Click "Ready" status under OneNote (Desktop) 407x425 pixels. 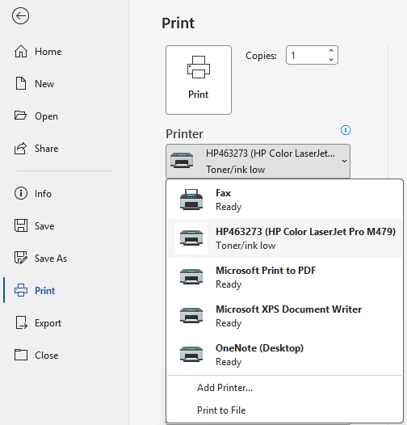click(x=229, y=362)
